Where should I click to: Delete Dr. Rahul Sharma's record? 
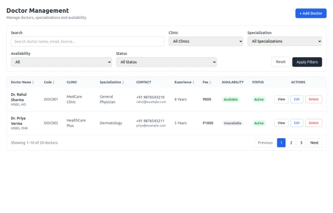pos(314,99)
